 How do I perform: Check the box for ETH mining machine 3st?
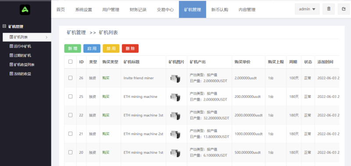(70, 115)
